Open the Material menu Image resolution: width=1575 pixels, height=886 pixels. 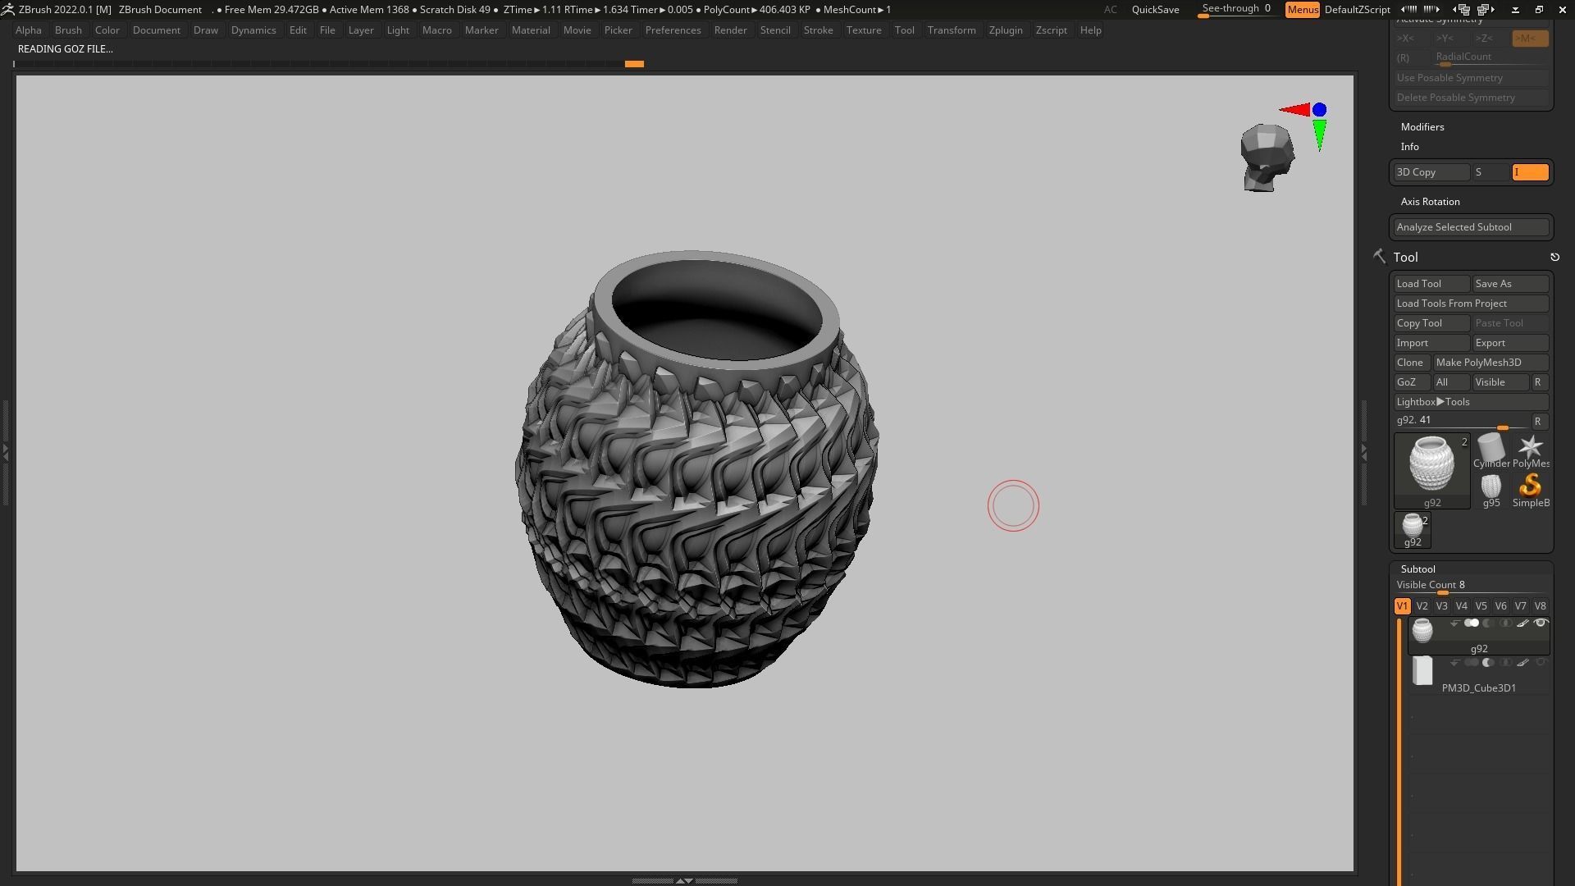(x=531, y=30)
